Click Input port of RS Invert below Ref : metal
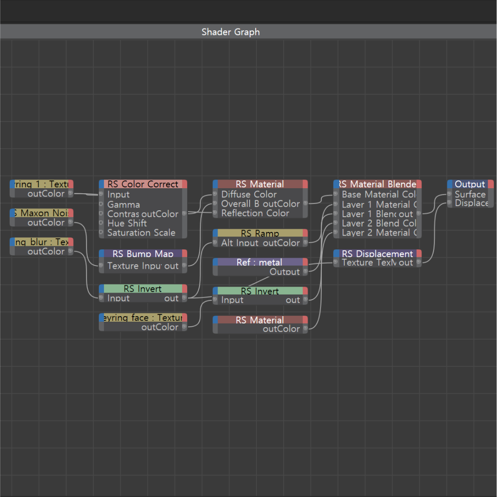The image size is (497, 497). [215, 299]
